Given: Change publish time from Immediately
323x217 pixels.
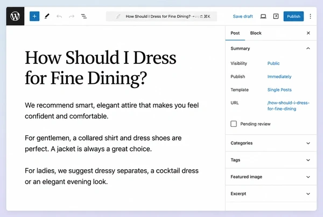Looking at the screenshot, I should 279,77.
